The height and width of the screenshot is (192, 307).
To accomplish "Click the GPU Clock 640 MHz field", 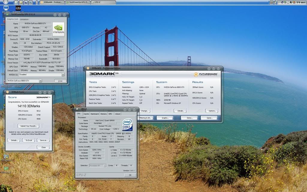I will point(24,67).
